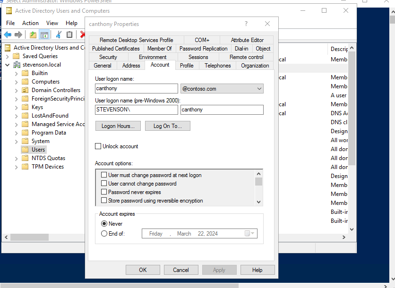Image resolution: width=395 pixels, height=288 pixels.
Task: Click the User logon name text field
Action: [x=137, y=88]
